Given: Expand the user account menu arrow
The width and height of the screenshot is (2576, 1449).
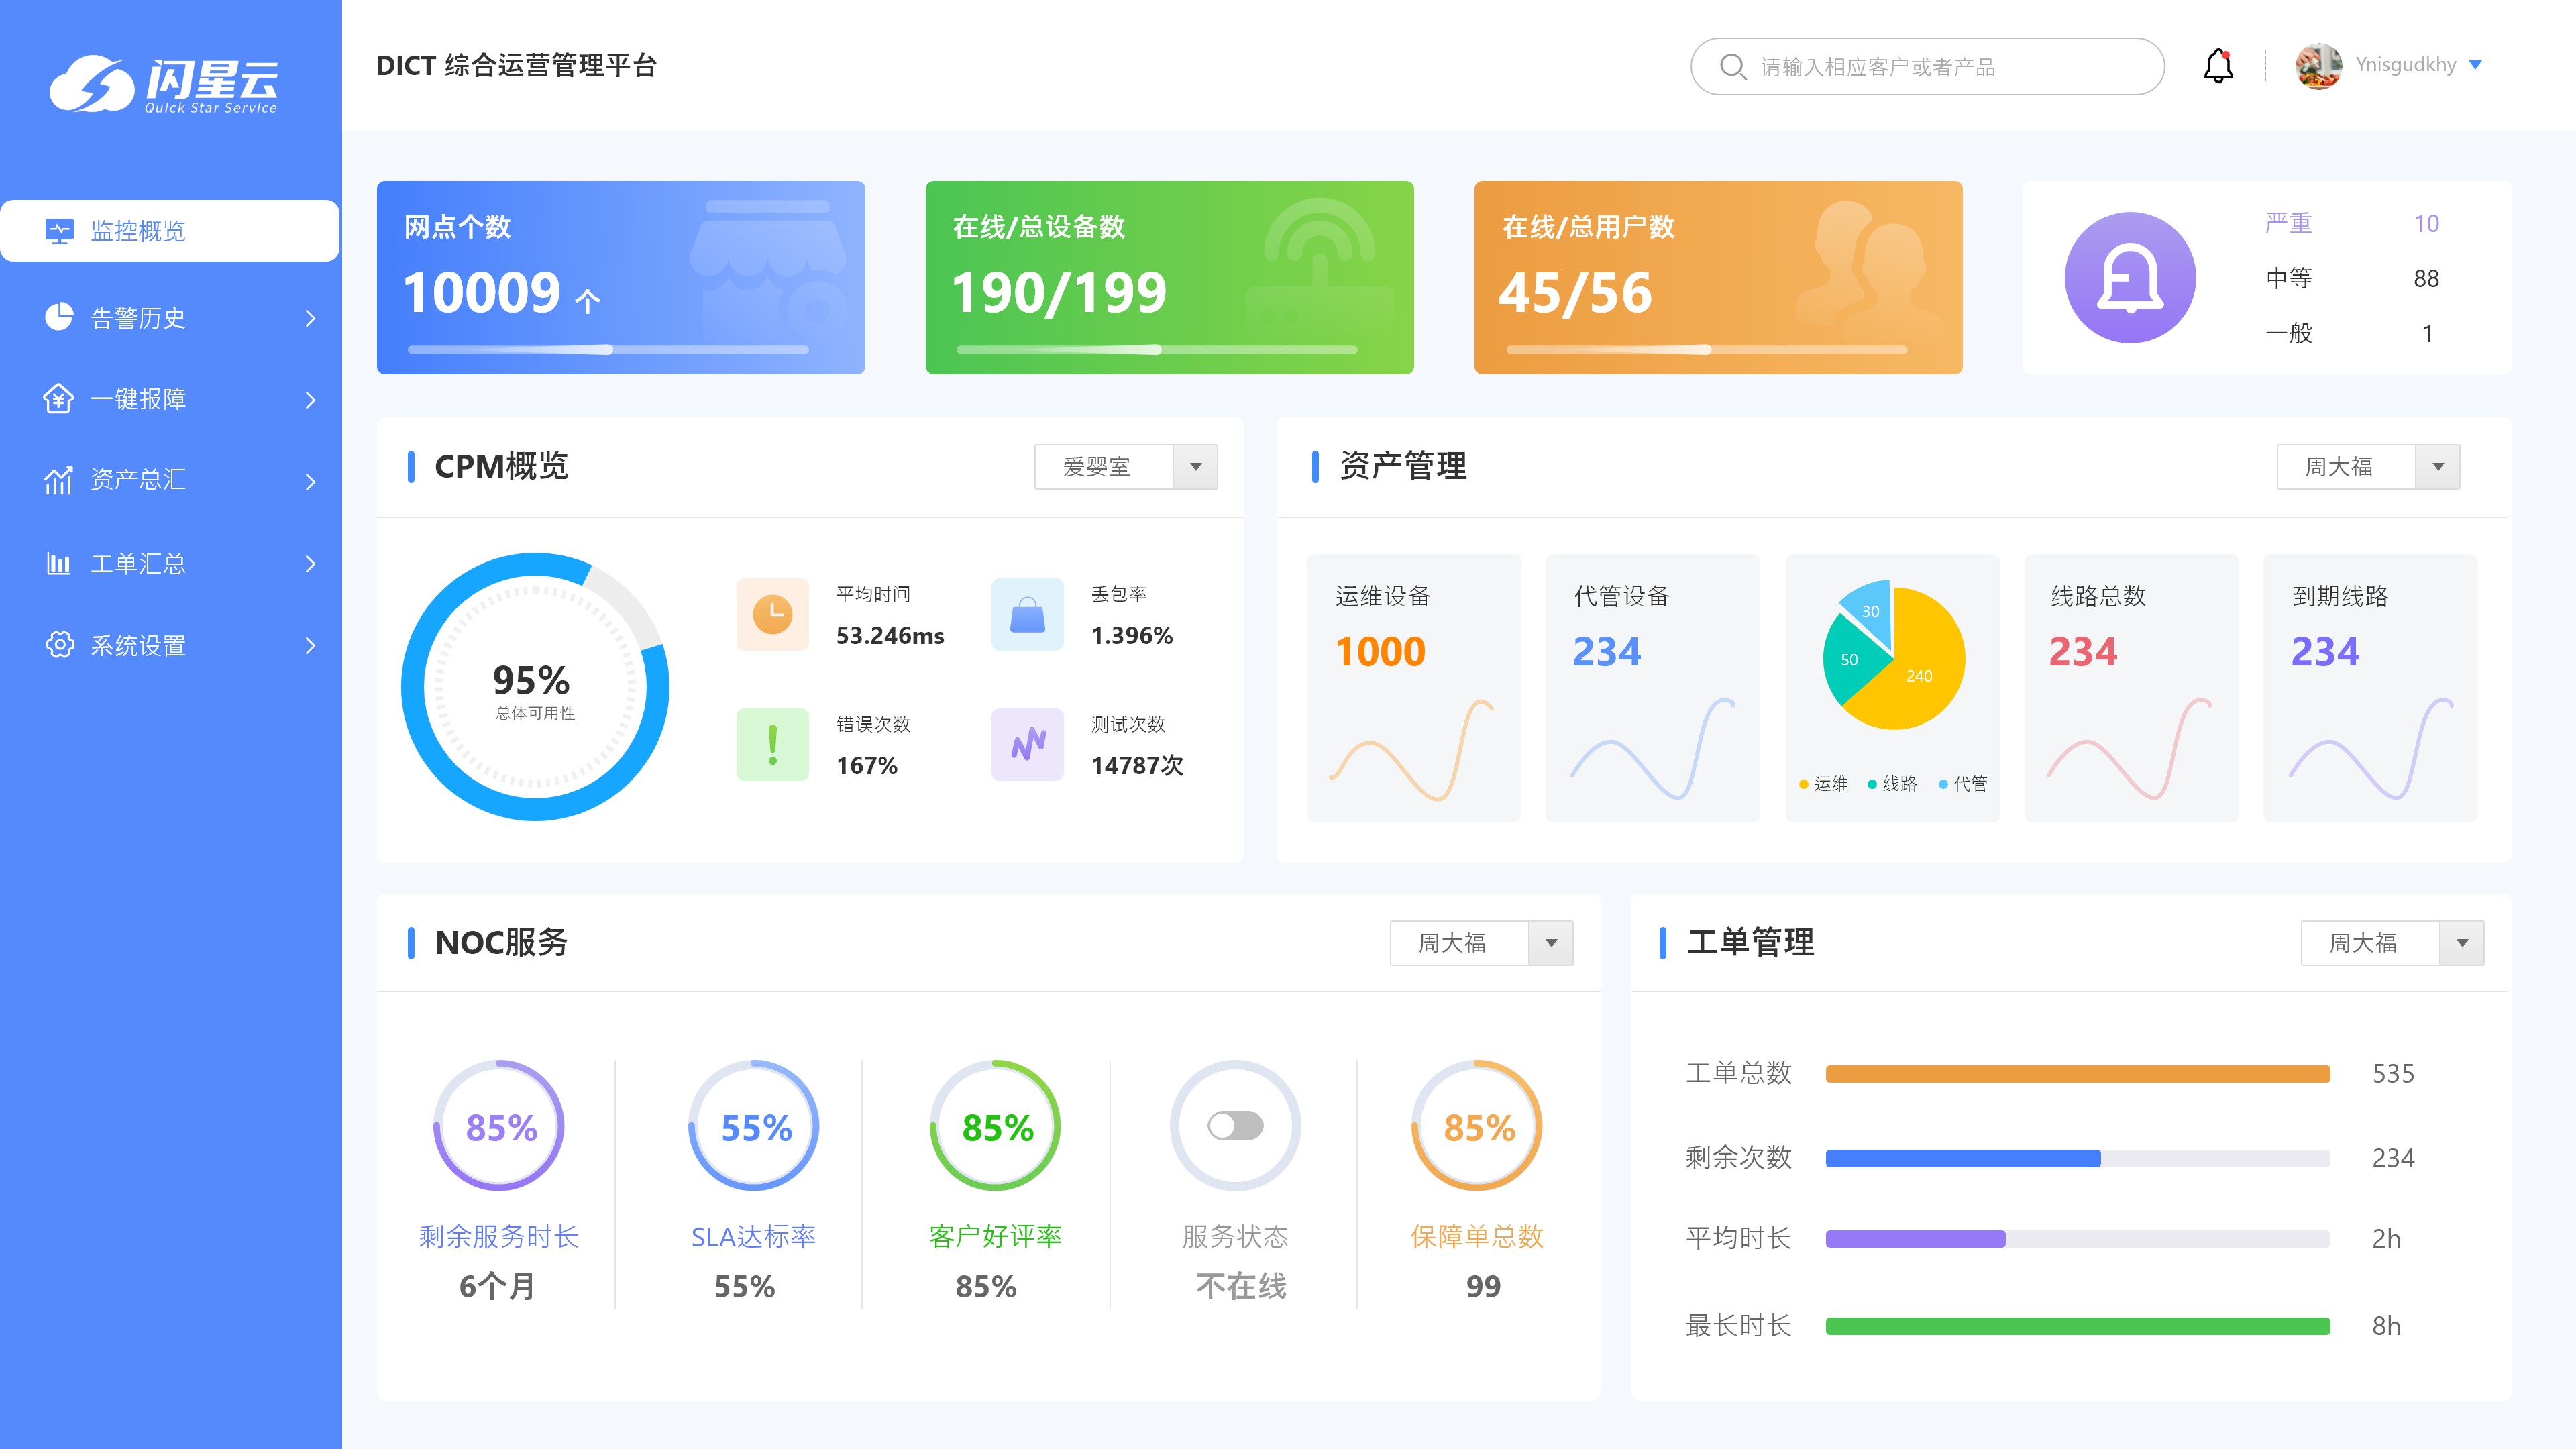Looking at the screenshot, I should coord(2476,65).
